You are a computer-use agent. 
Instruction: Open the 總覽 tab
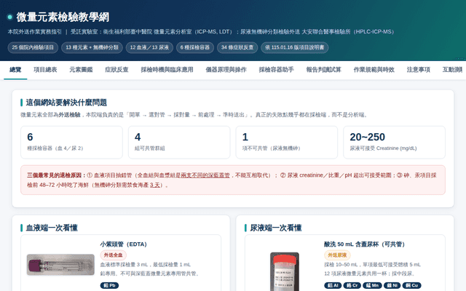[15, 70]
